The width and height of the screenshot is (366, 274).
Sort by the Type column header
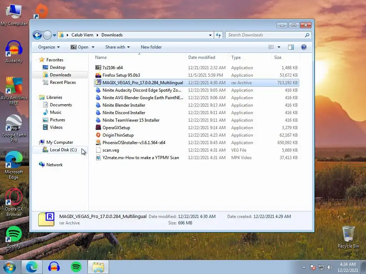pos(236,57)
